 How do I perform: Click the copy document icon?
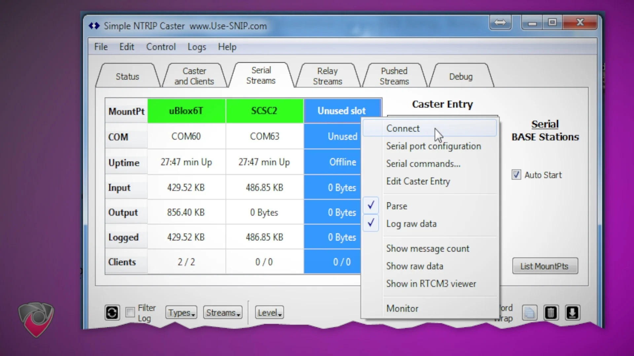[529, 312]
